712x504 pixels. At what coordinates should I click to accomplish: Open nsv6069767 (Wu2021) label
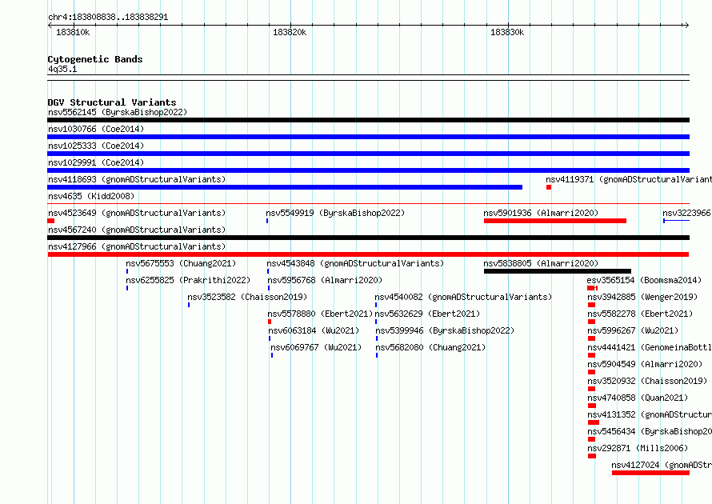pos(316,347)
